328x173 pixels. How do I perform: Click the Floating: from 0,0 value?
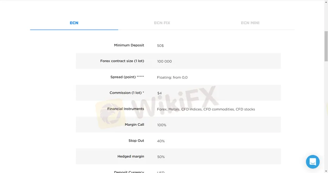[x=172, y=78]
